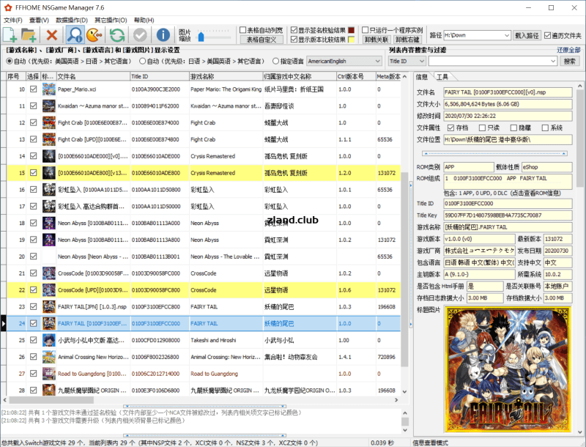Click the red X delete icon
This screenshot has height=447, width=586.
(x=51, y=34)
